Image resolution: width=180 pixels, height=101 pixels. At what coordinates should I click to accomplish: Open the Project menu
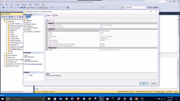tap(17, 4)
